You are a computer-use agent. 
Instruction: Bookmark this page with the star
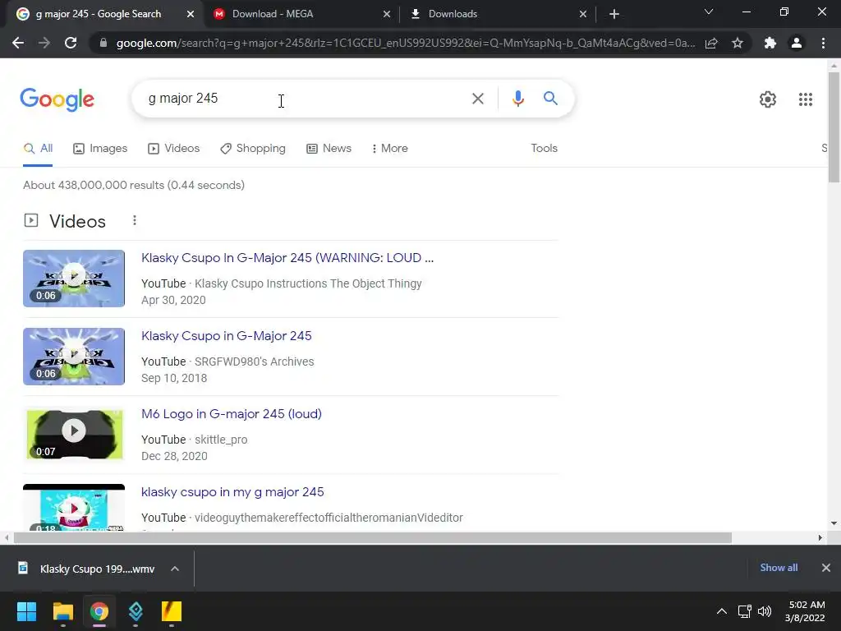[738, 43]
